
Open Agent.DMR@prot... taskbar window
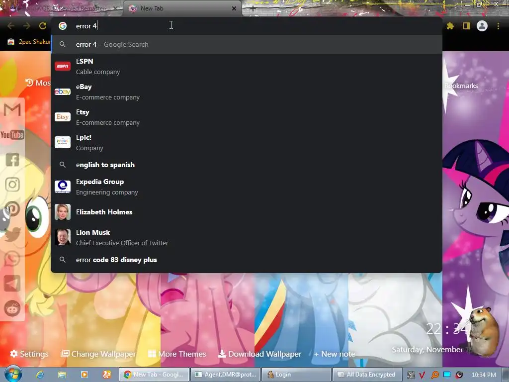click(x=225, y=375)
